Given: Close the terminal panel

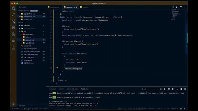Looking at the screenshot, I should 185,89.
